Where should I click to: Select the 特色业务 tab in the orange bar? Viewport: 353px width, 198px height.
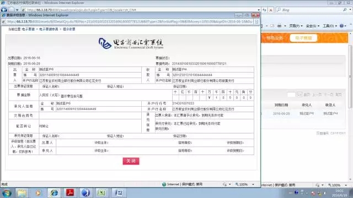click(275, 38)
